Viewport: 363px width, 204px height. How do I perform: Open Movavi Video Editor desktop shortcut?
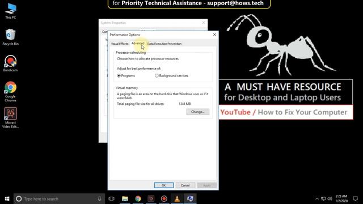point(10,117)
